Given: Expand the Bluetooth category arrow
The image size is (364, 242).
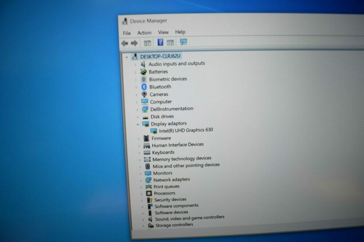Looking at the screenshot, I should click(136, 87).
